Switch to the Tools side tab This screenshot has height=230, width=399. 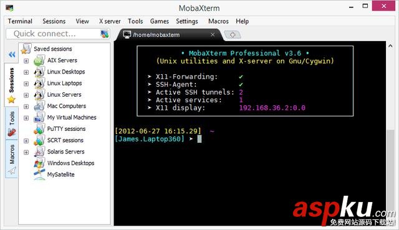pyautogui.click(x=11, y=123)
